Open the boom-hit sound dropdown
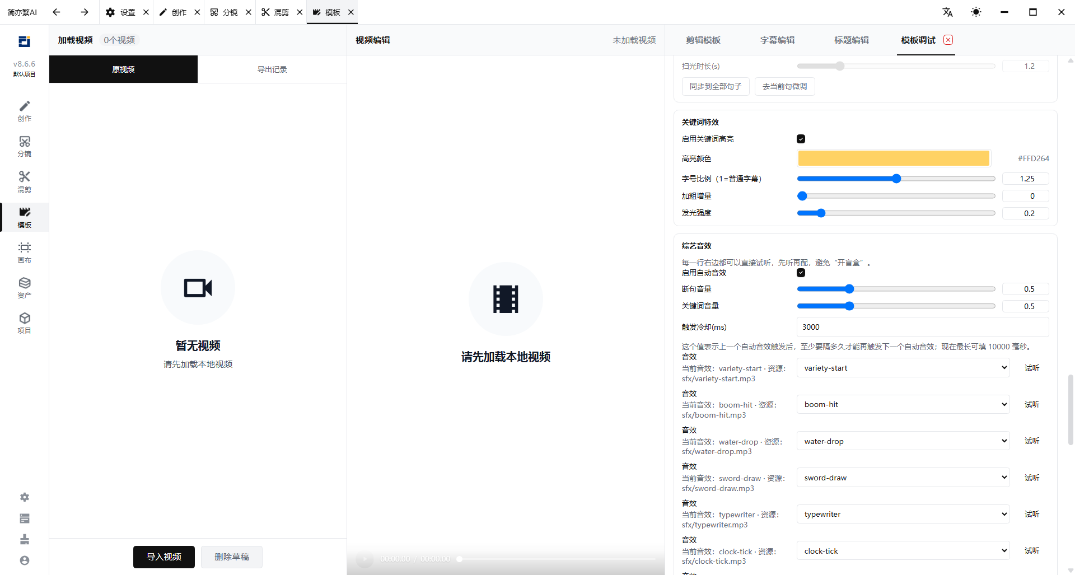 pyautogui.click(x=903, y=404)
